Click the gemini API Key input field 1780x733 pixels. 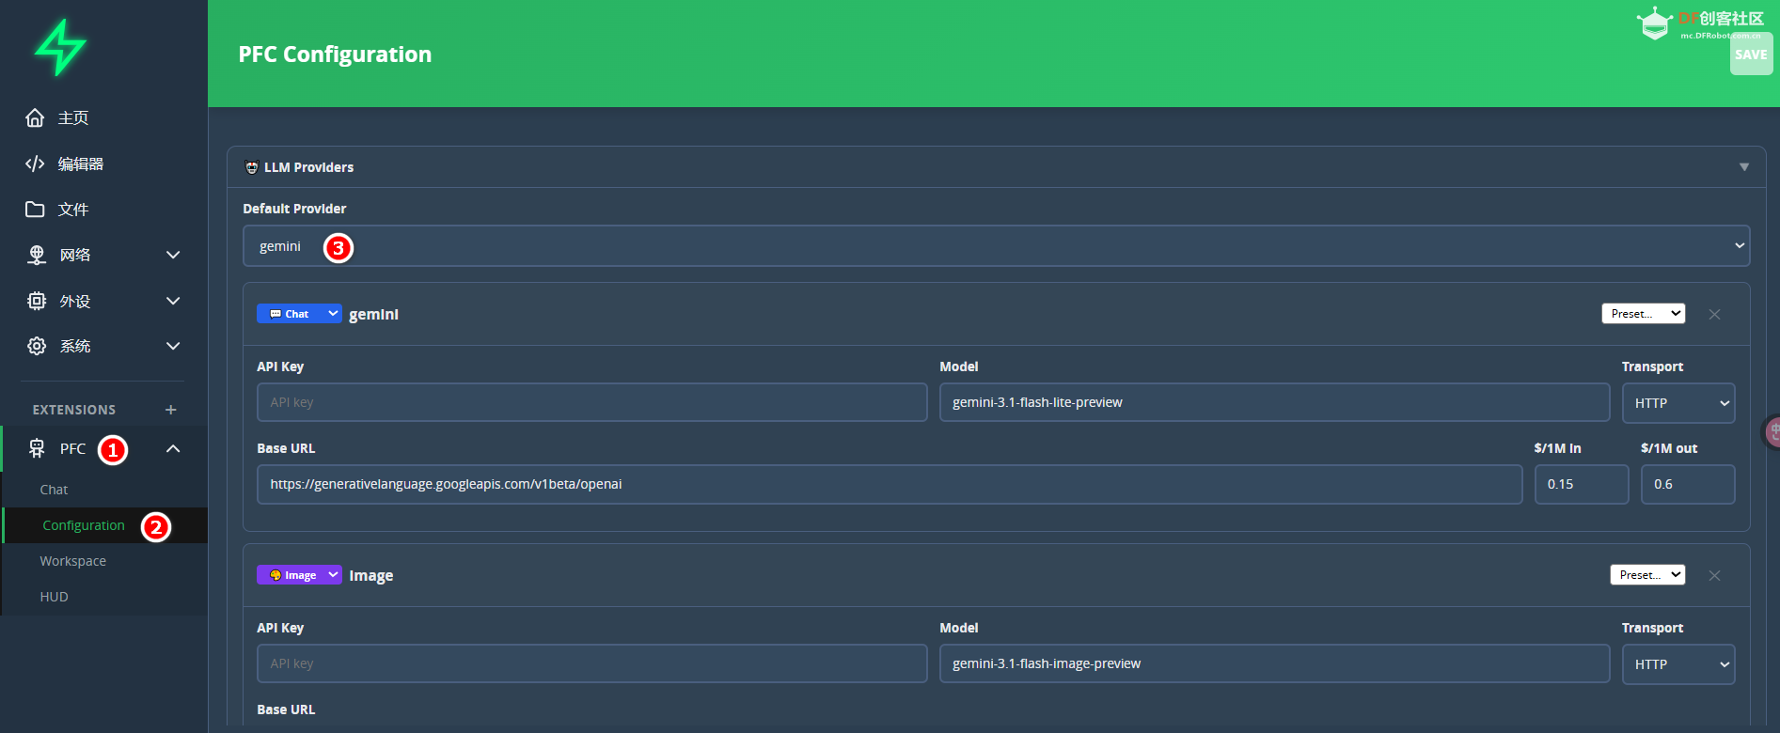pyautogui.click(x=591, y=402)
